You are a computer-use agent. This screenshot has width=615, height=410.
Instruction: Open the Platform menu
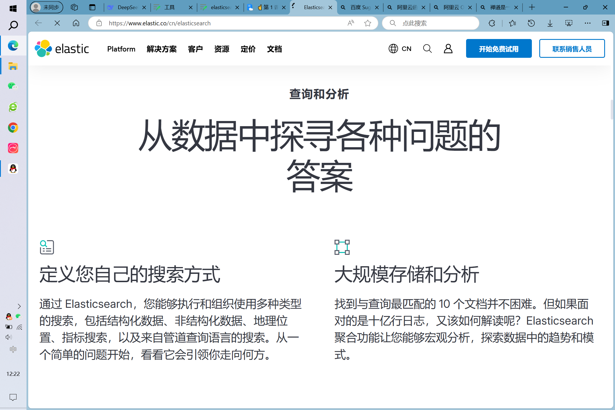click(x=121, y=49)
